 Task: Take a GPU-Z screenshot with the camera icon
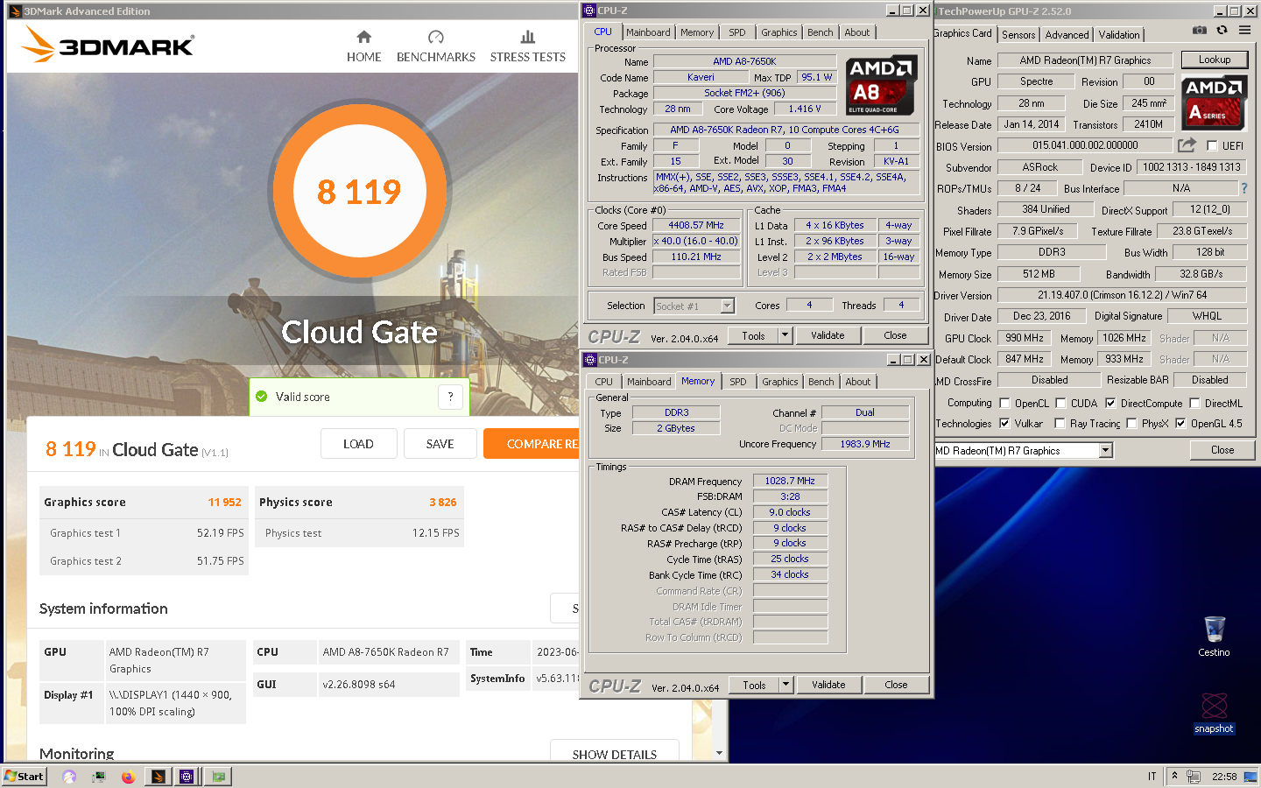click(x=1200, y=30)
